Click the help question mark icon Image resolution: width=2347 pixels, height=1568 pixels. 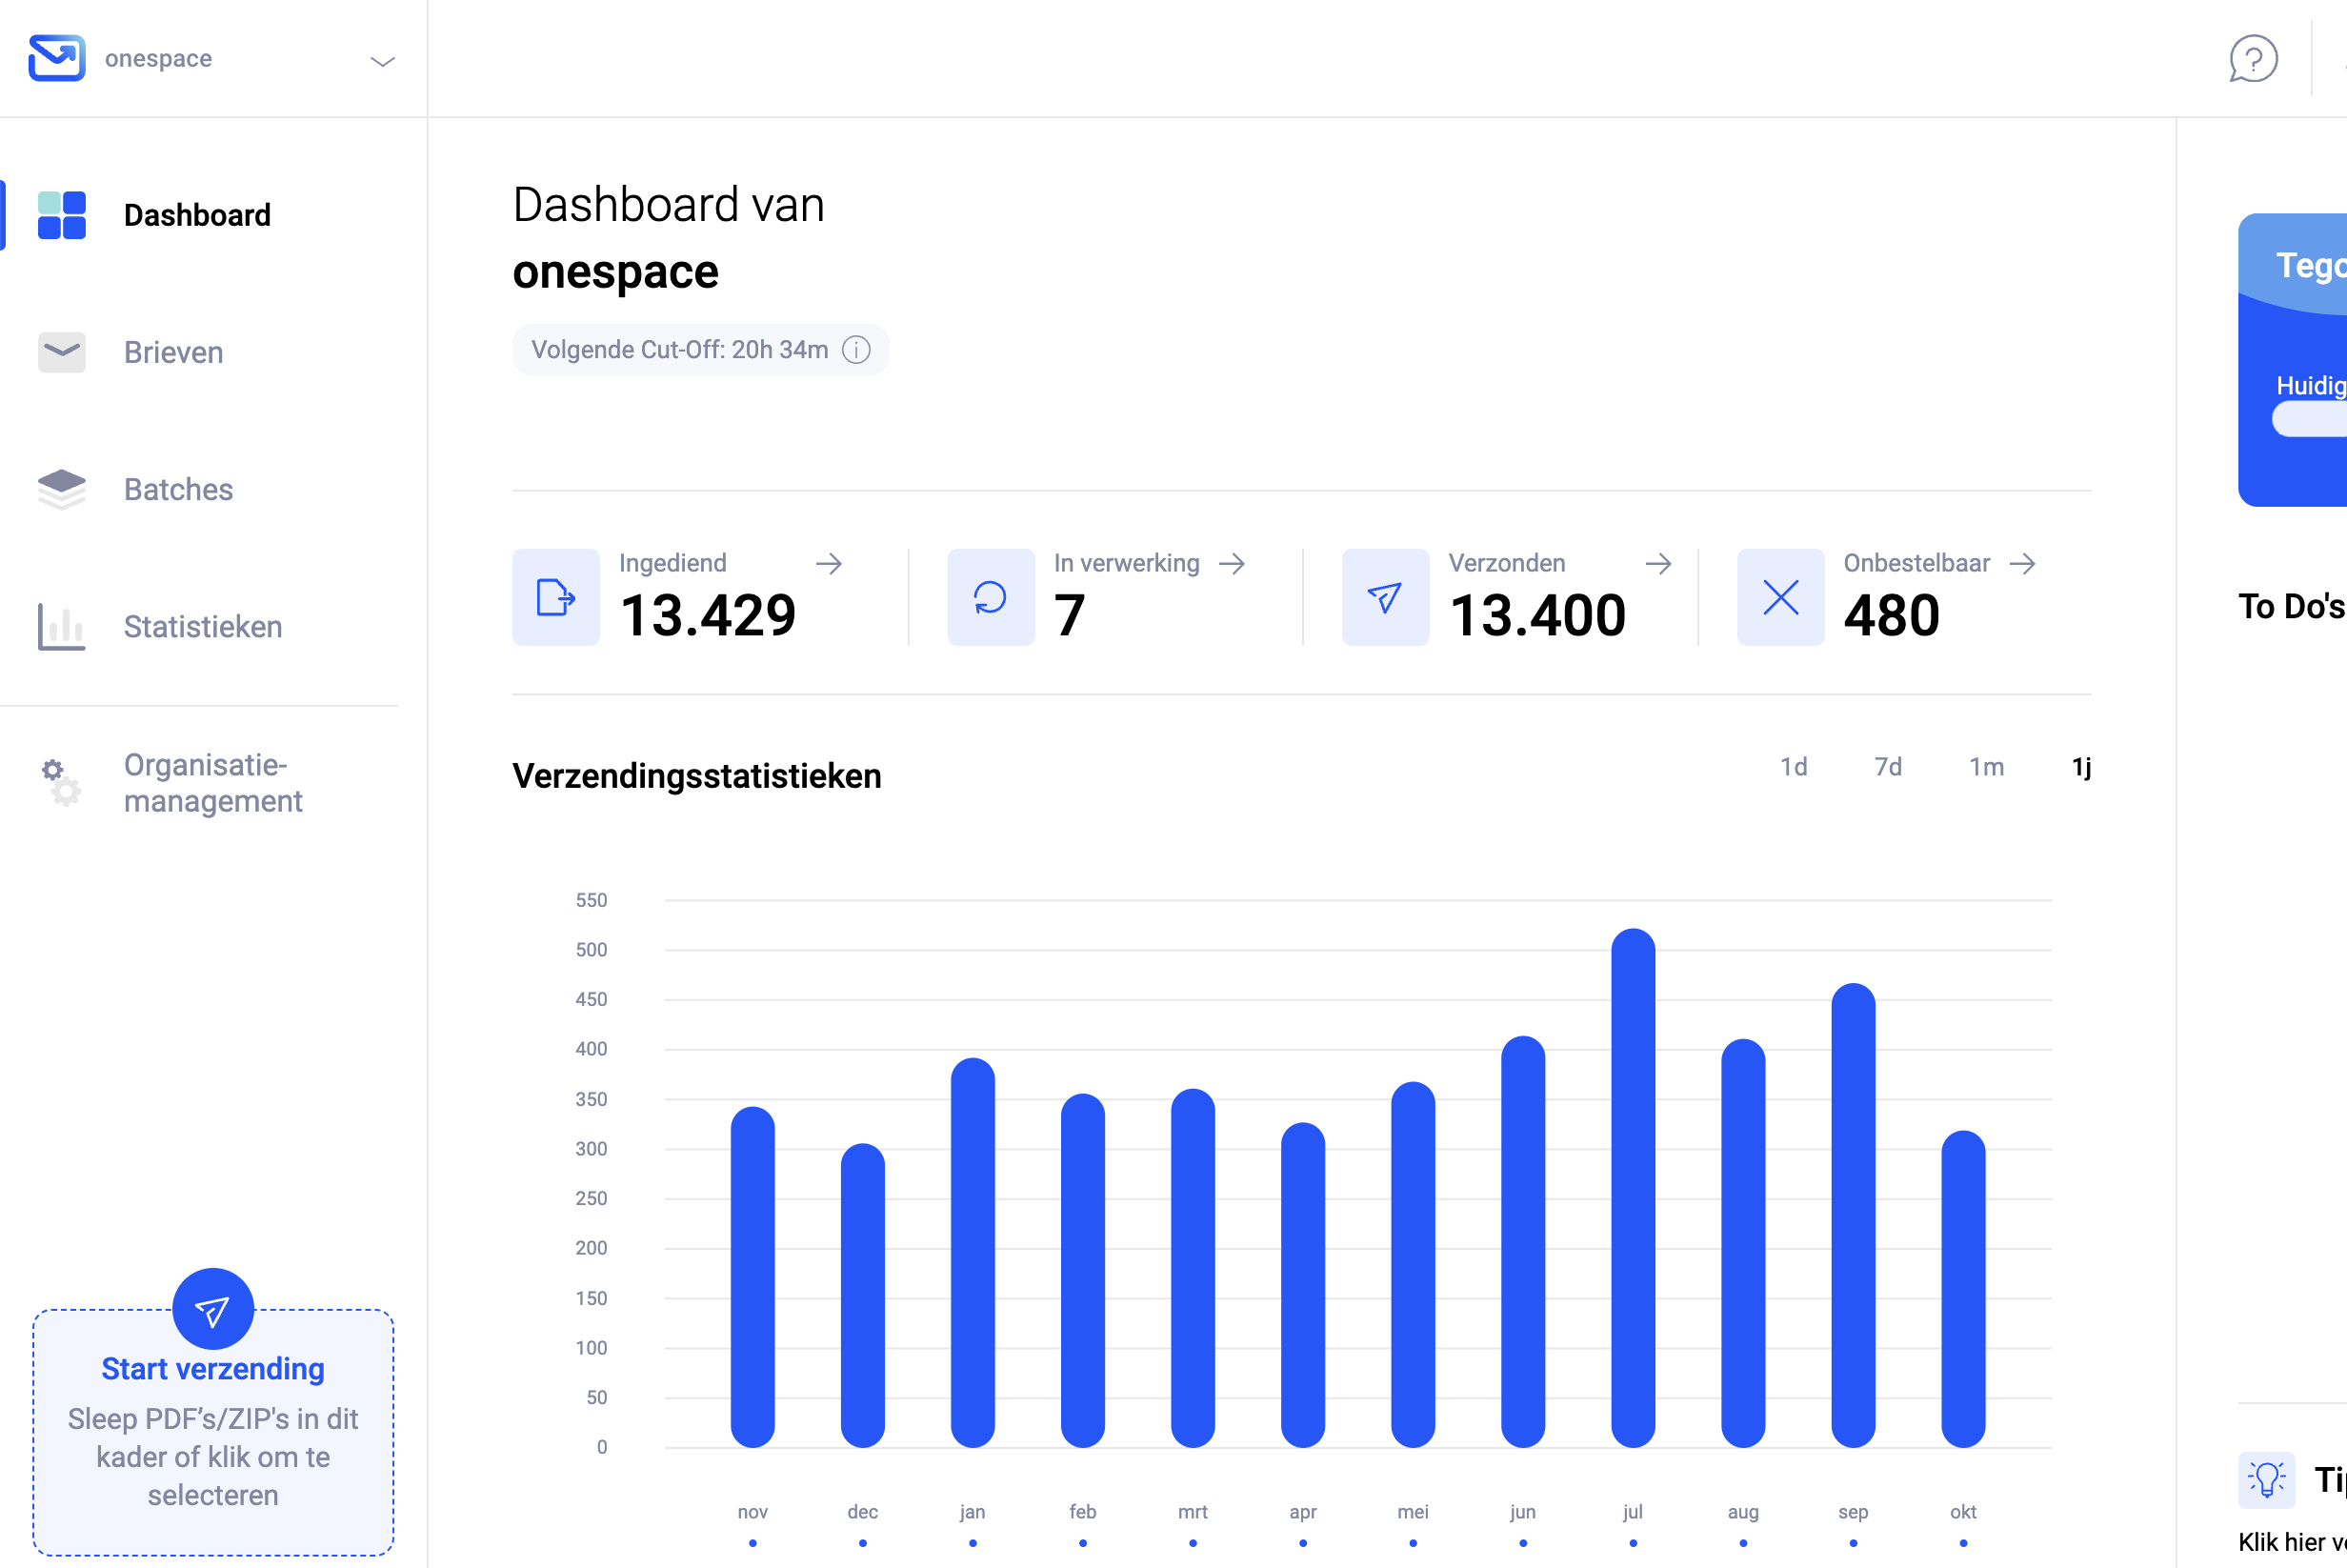[2252, 59]
